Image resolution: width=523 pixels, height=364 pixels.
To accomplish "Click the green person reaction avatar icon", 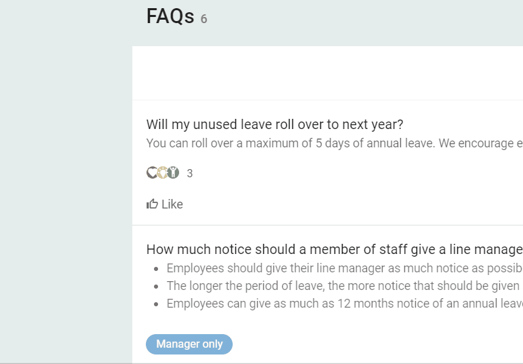I will [x=173, y=172].
